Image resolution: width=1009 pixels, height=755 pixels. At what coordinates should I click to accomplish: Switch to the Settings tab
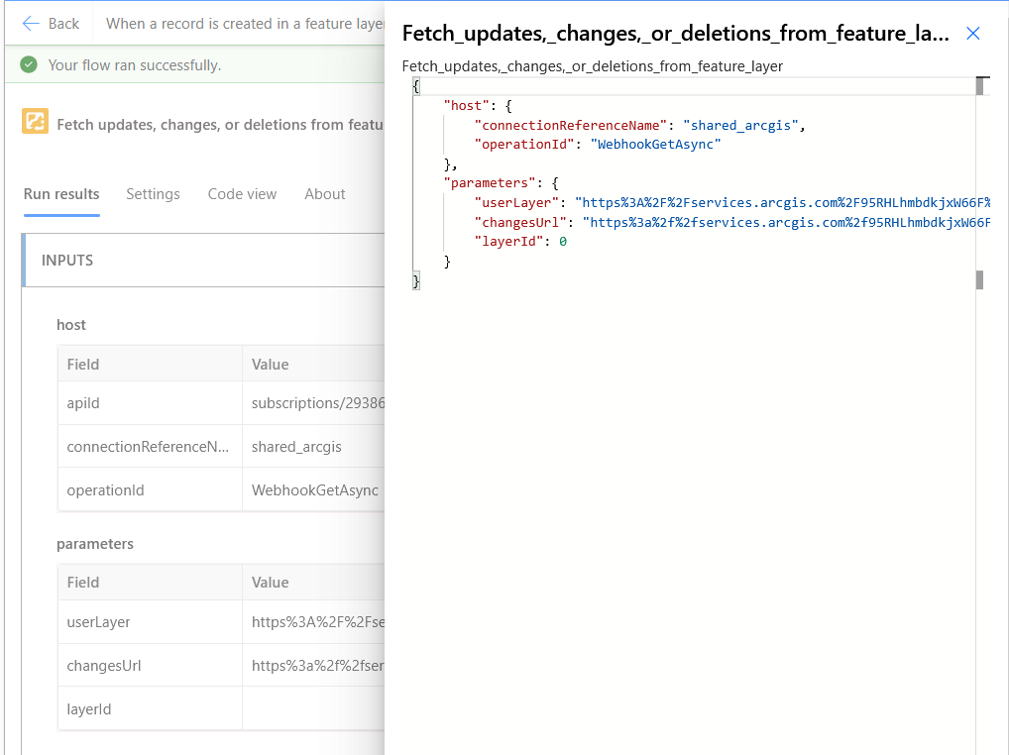pos(153,194)
